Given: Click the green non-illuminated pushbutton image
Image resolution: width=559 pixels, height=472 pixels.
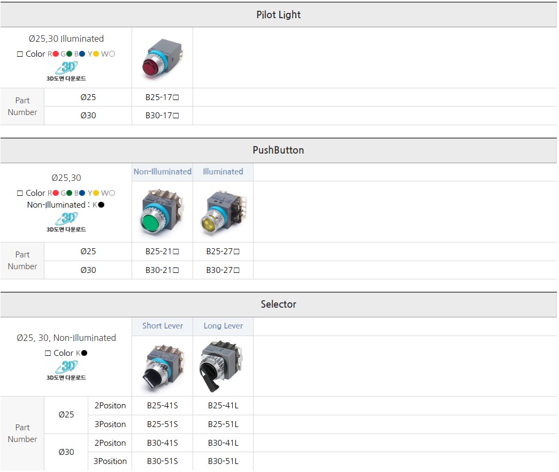Looking at the screenshot, I should tap(162, 211).
